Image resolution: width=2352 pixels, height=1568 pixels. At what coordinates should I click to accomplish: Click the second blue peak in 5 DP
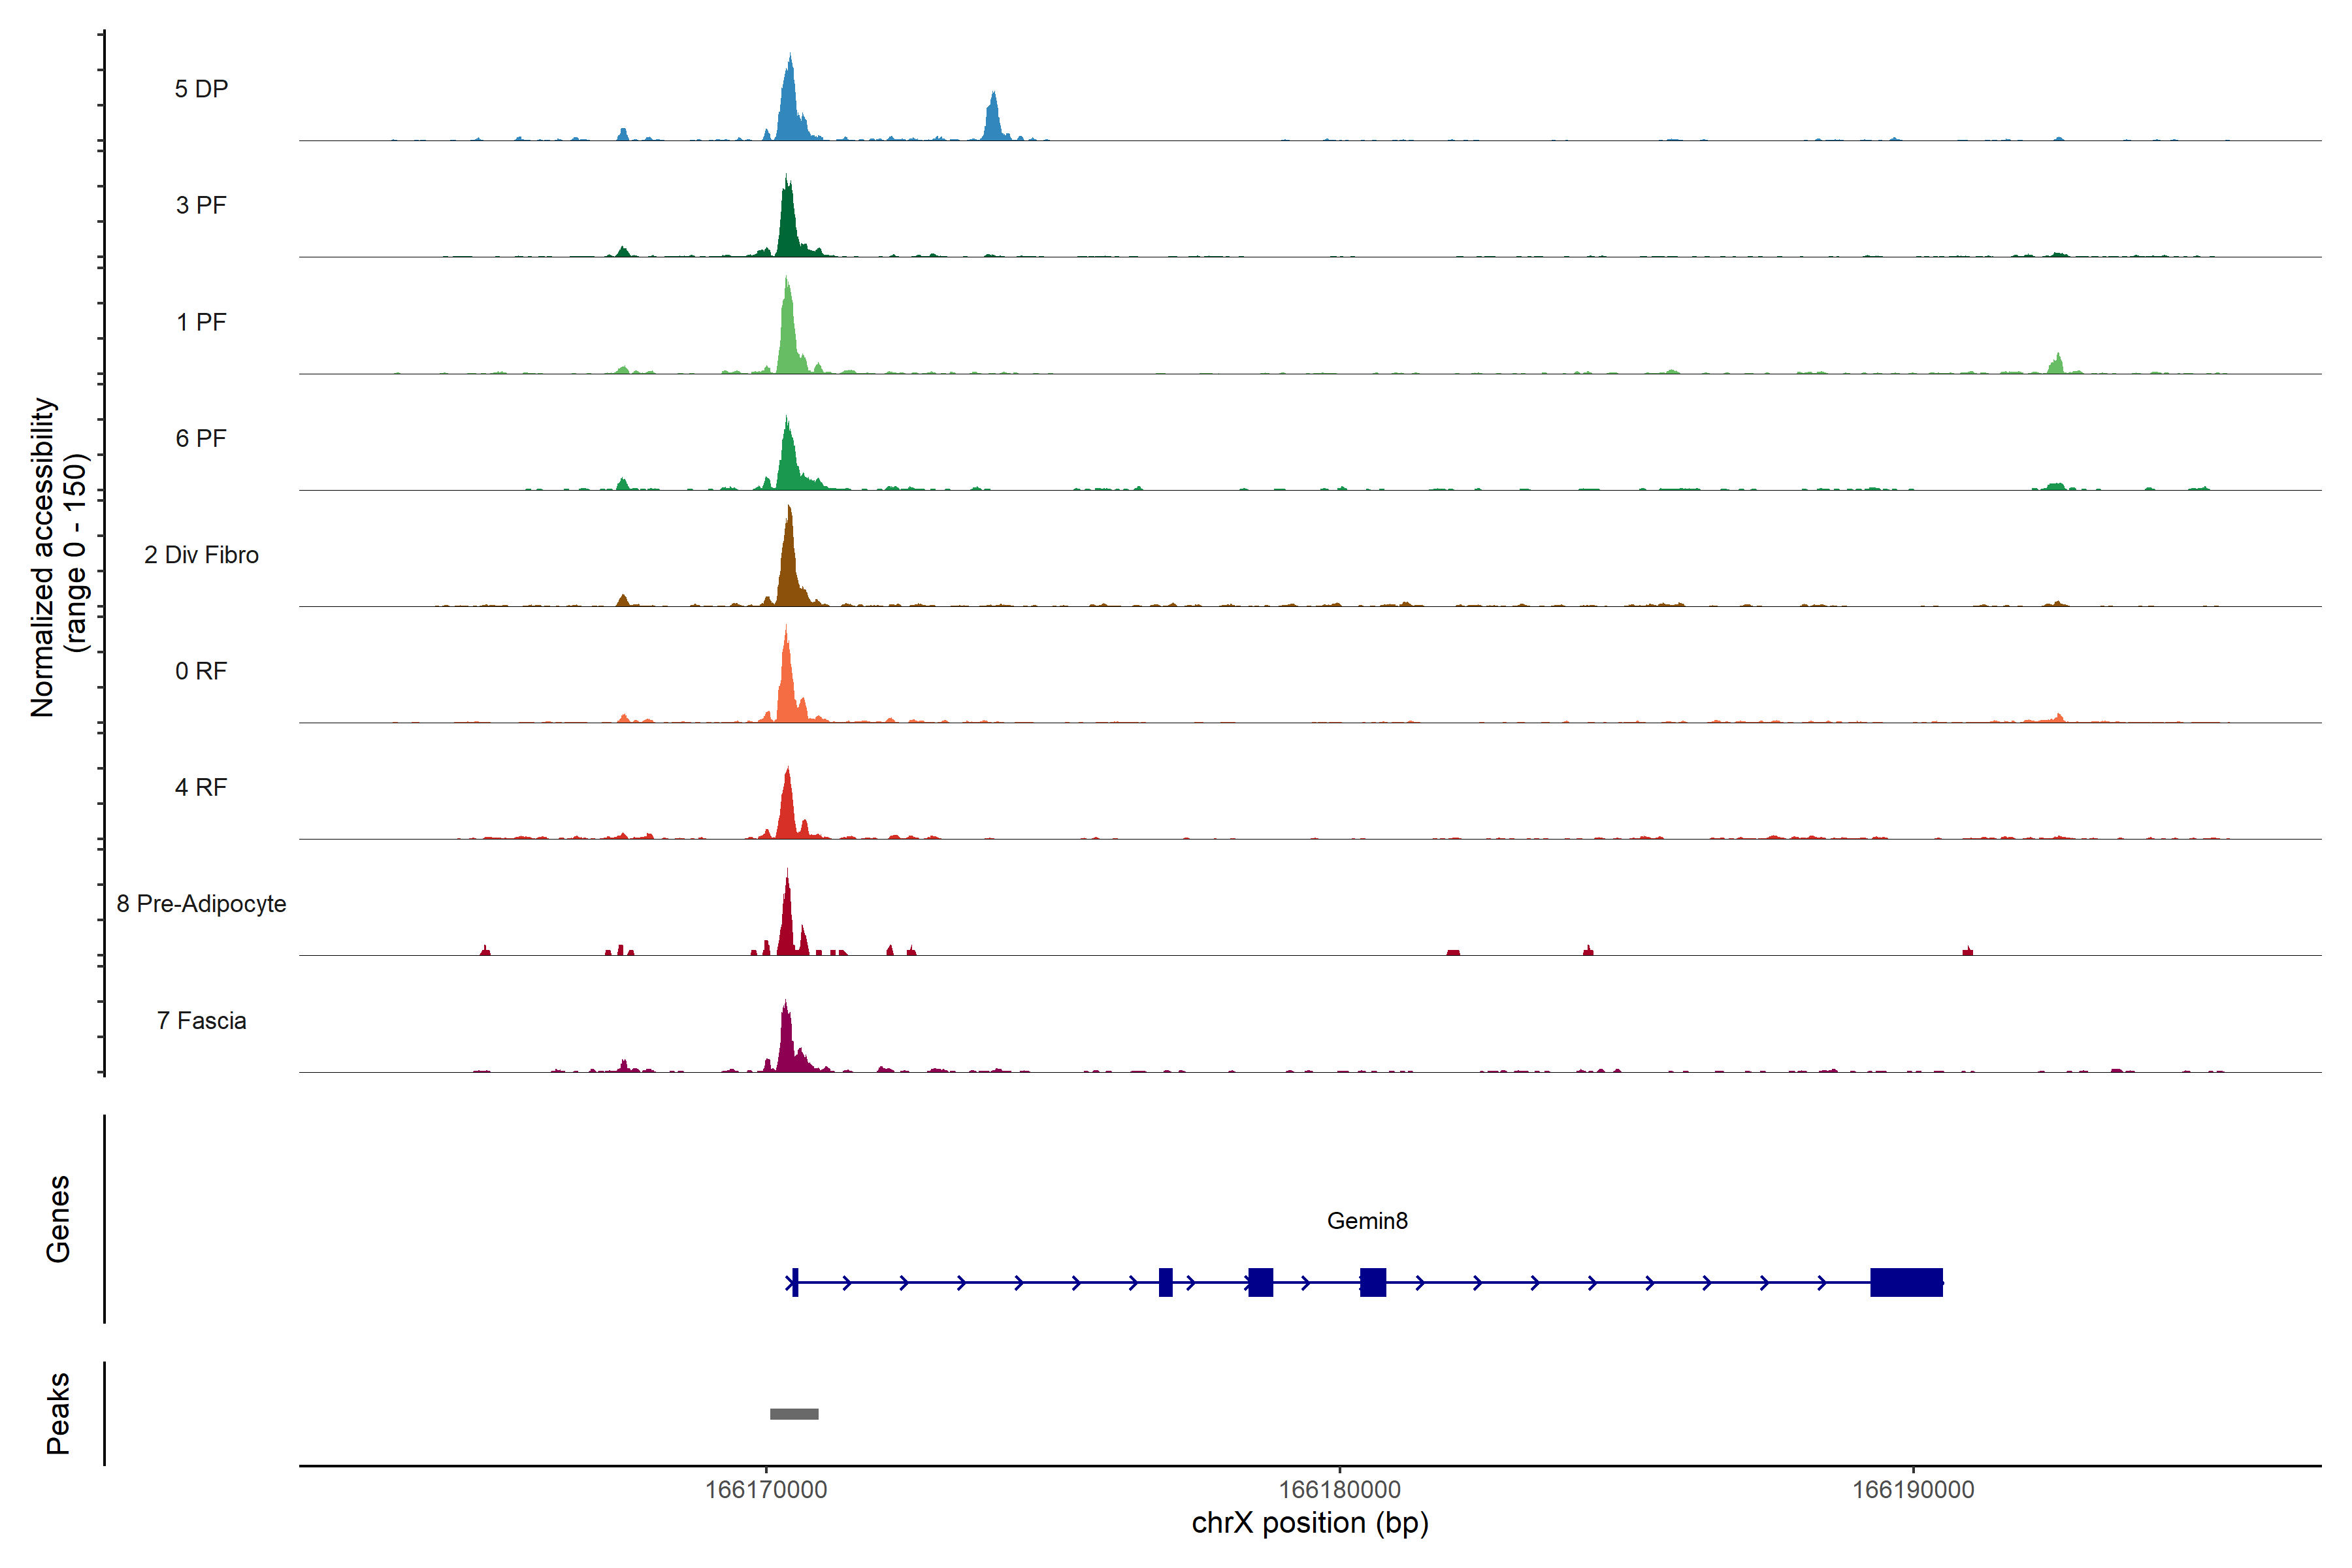[x=992, y=120]
